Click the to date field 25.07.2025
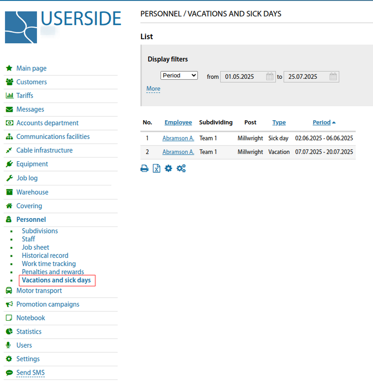 [x=305, y=77]
